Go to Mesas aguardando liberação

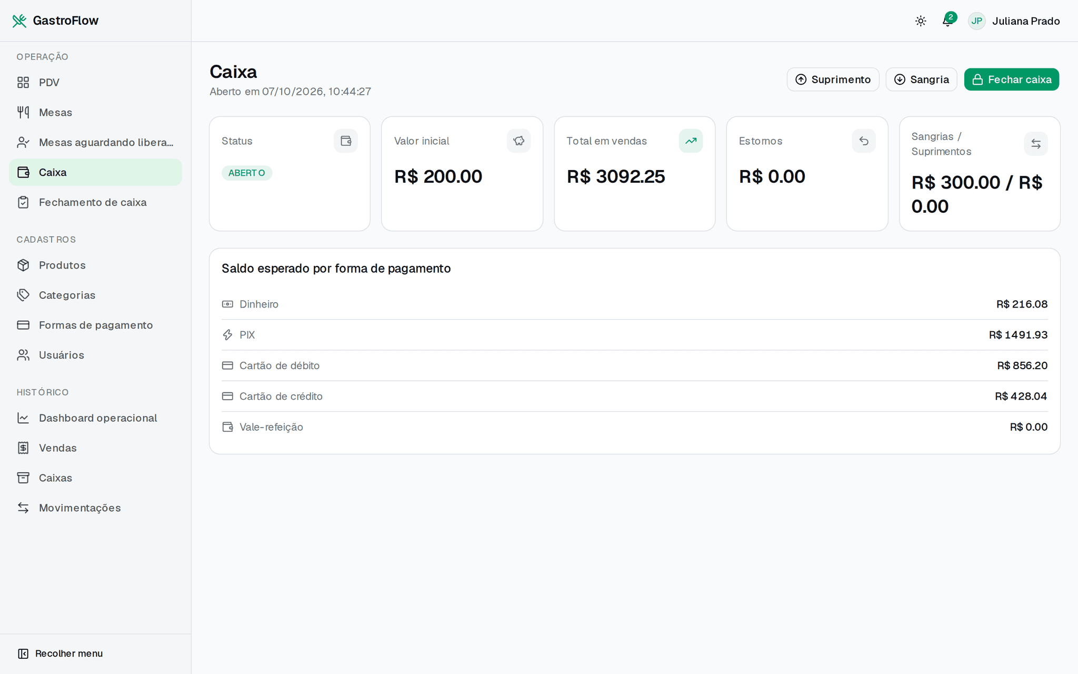click(95, 142)
